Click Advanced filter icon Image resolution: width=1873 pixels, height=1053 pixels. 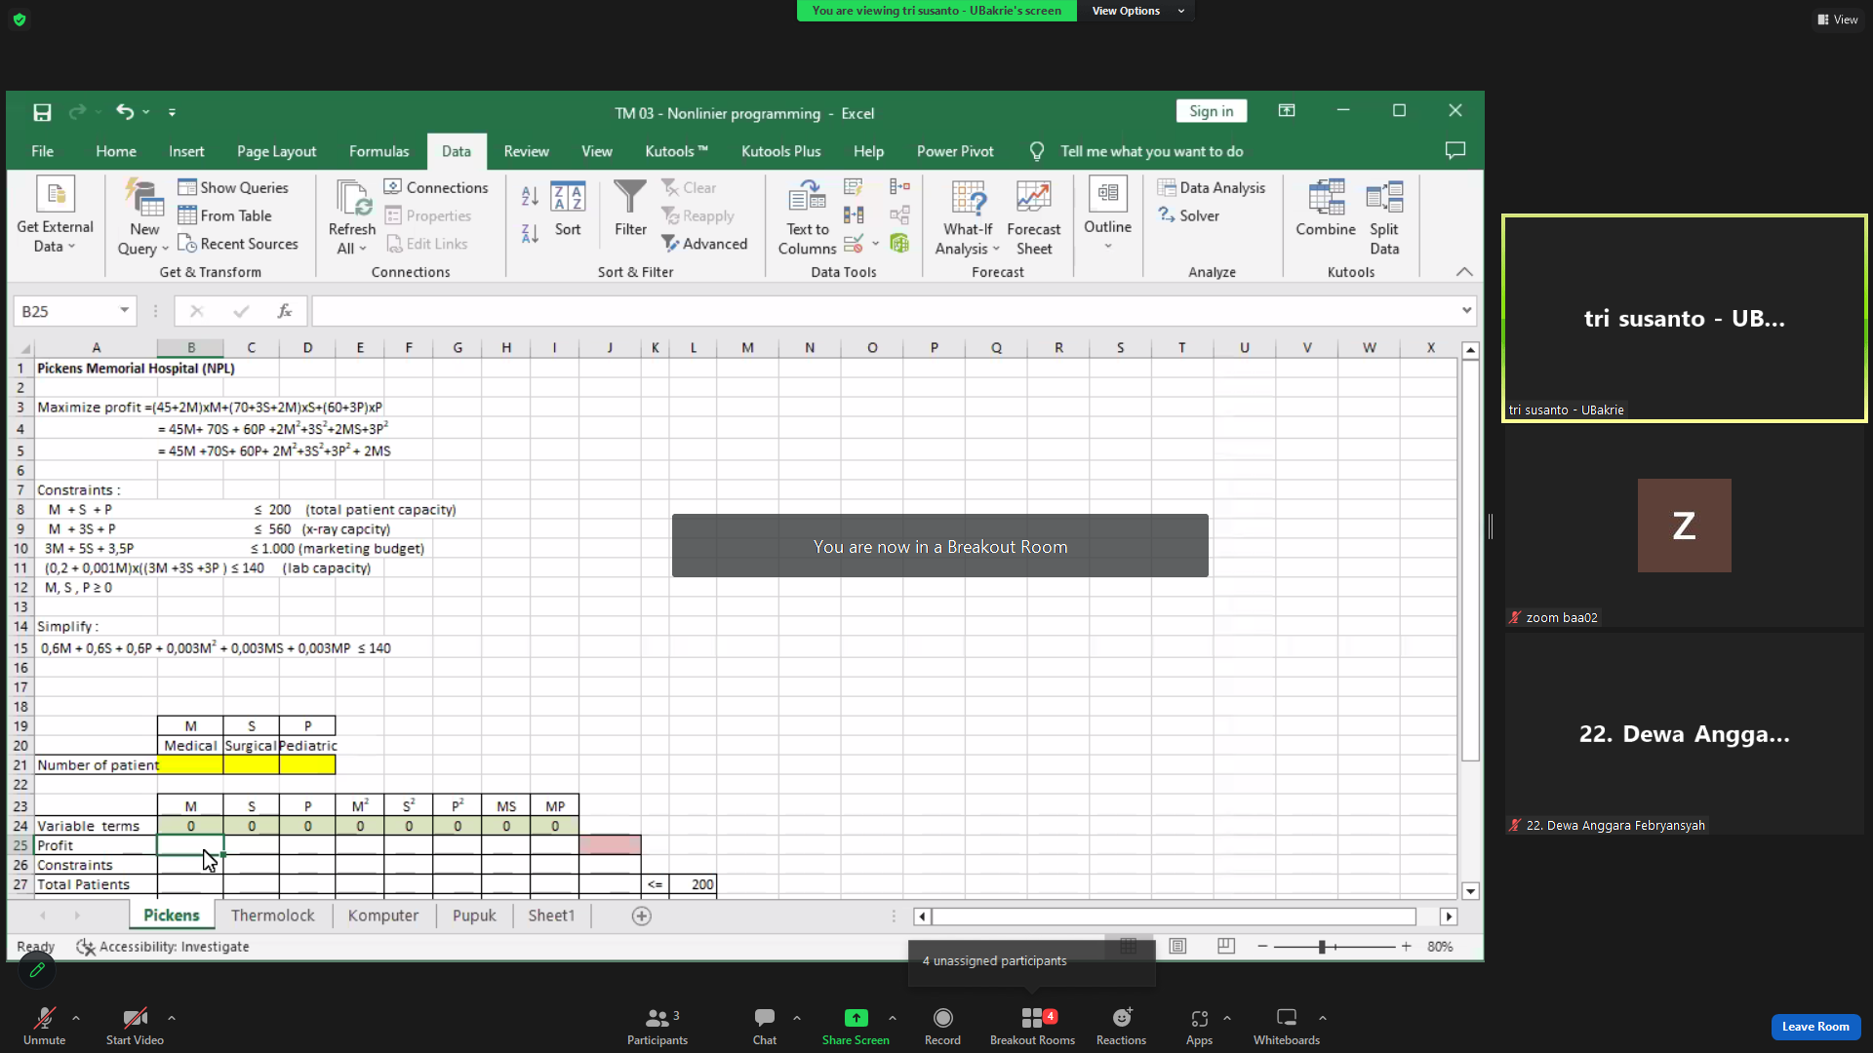[670, 244]
